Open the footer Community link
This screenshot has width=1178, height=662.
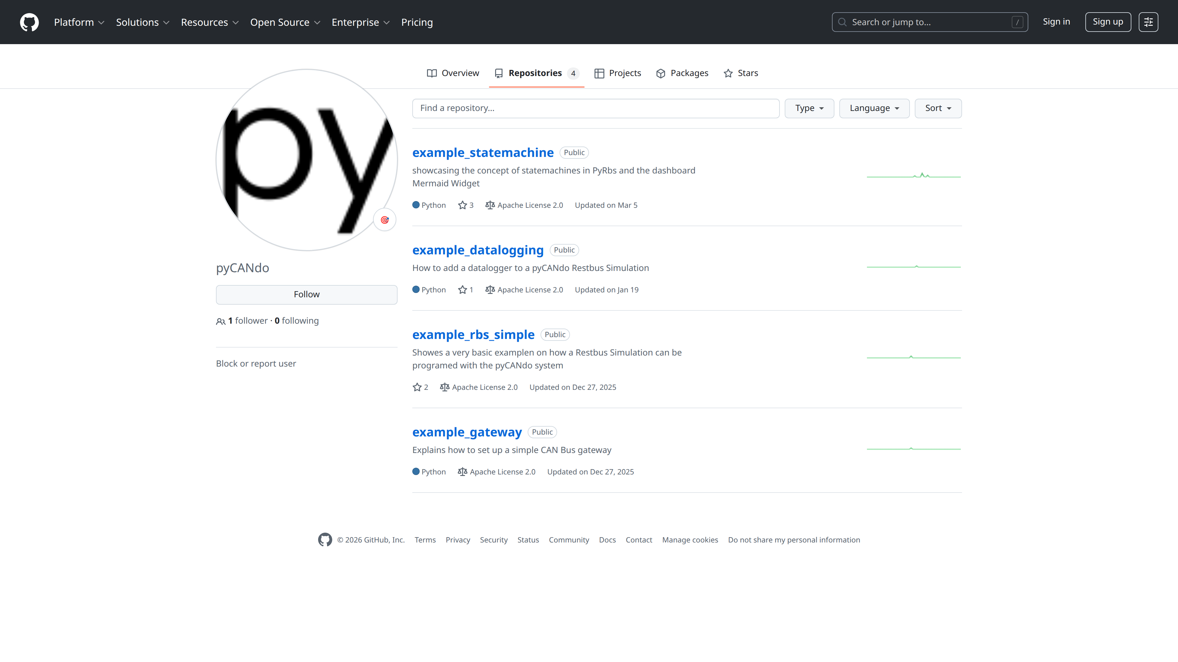coord(568,540)
